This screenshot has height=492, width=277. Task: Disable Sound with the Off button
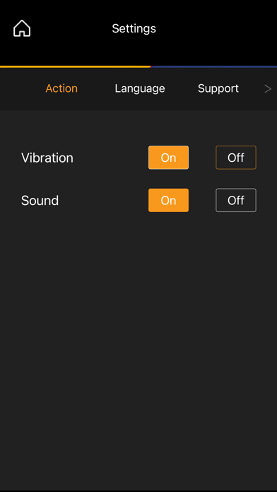236,200
